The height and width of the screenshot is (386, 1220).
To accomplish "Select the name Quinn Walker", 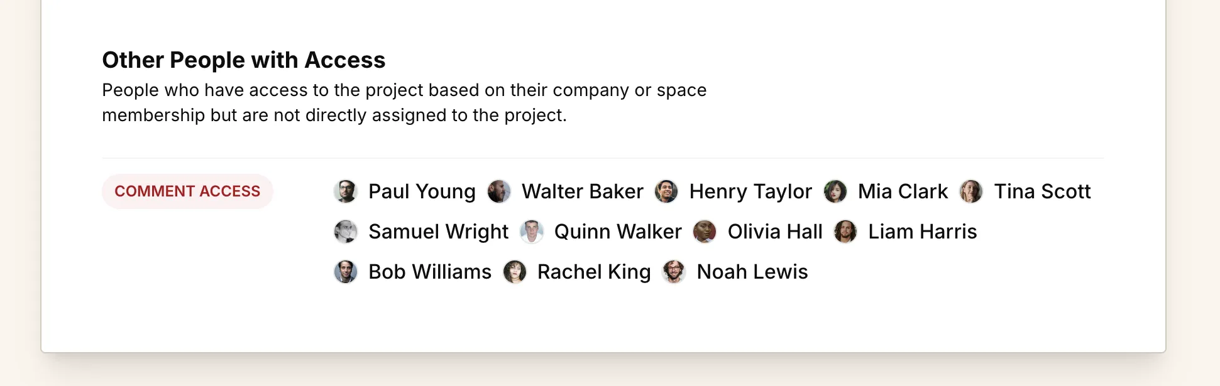I will 618,232.
